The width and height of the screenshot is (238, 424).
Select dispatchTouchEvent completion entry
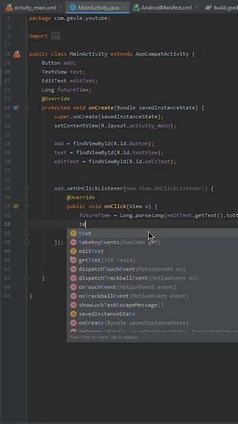[x=153, y=269]
